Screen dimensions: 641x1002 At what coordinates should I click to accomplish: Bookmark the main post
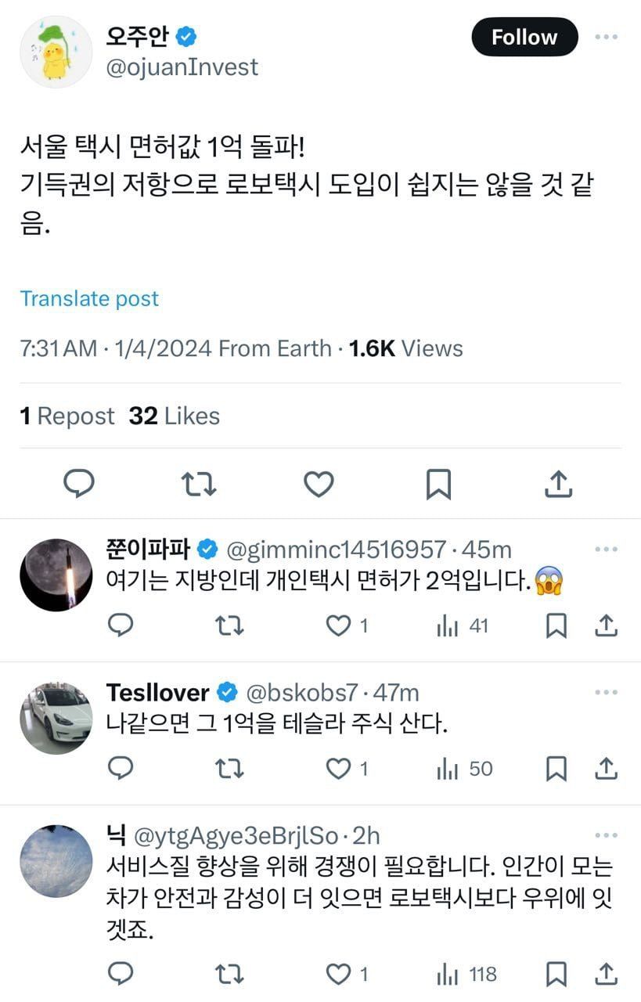438,485
